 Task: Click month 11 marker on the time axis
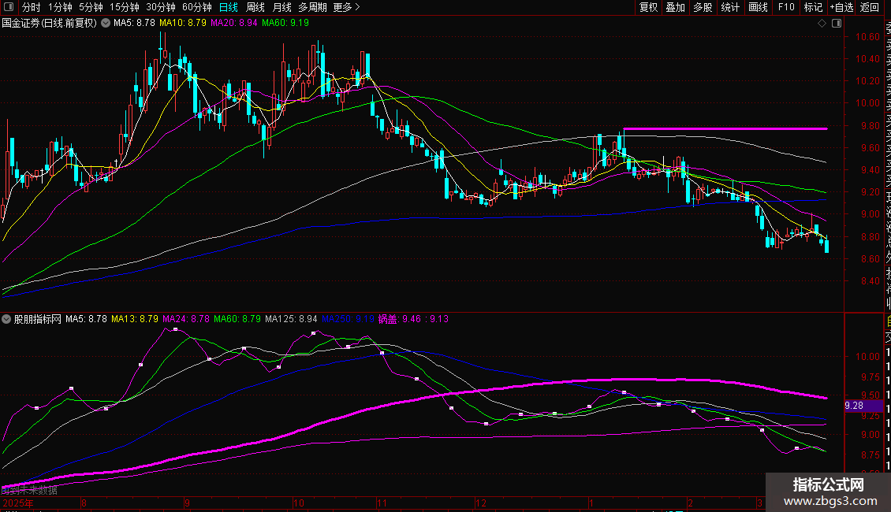[382, 503]
